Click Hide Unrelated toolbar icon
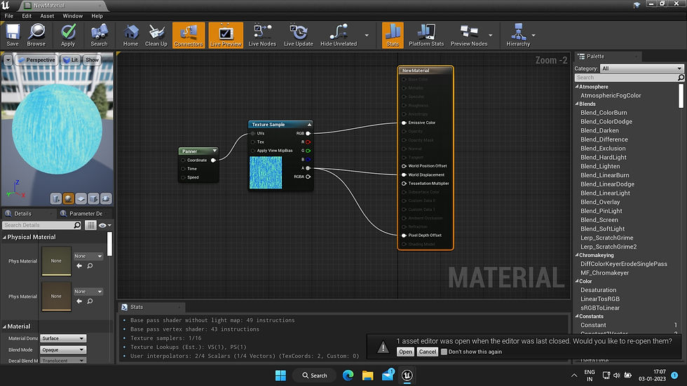687x386 pixels. 338,35
